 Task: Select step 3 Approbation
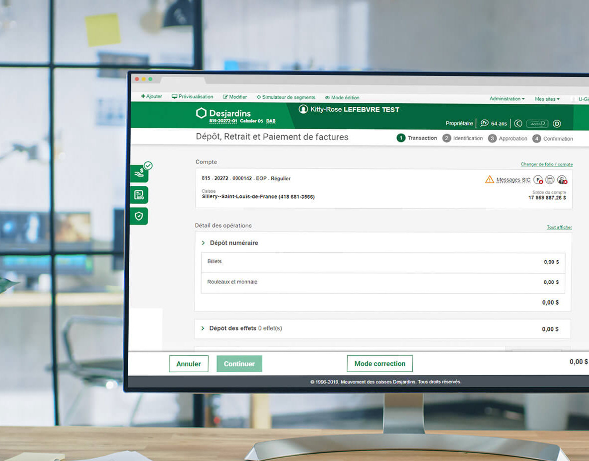tap(508, 139)
